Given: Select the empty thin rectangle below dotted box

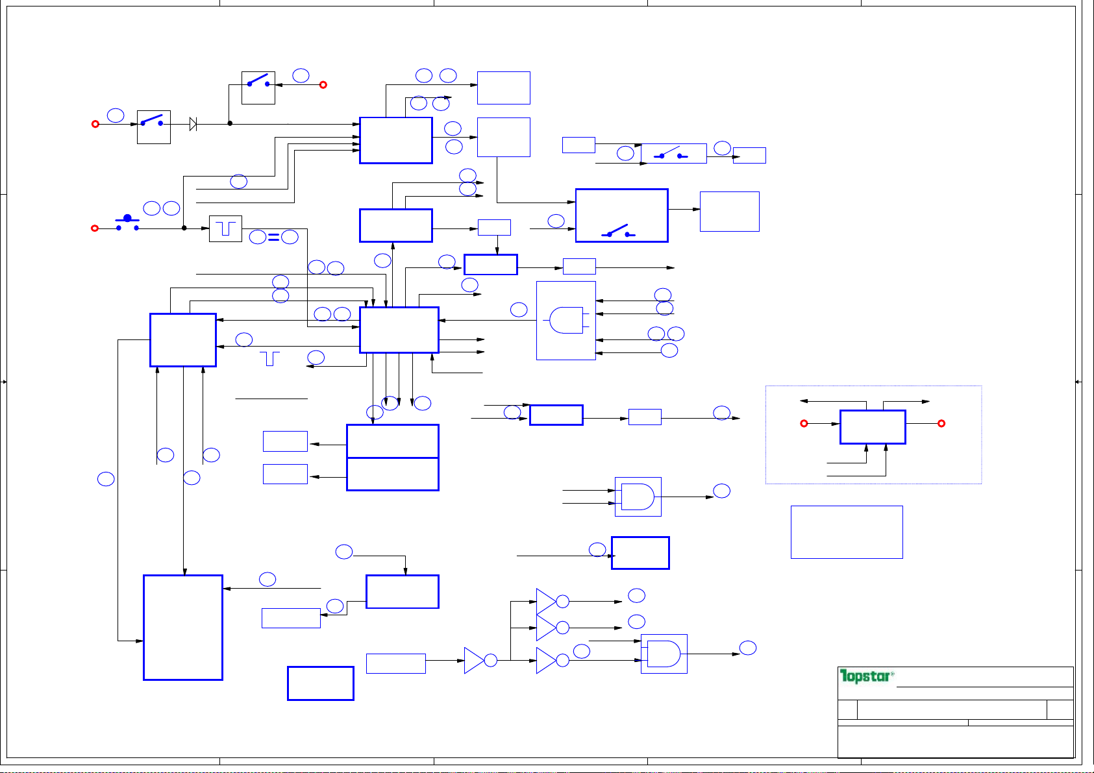Looking at the screenshot, I should 847,532.
